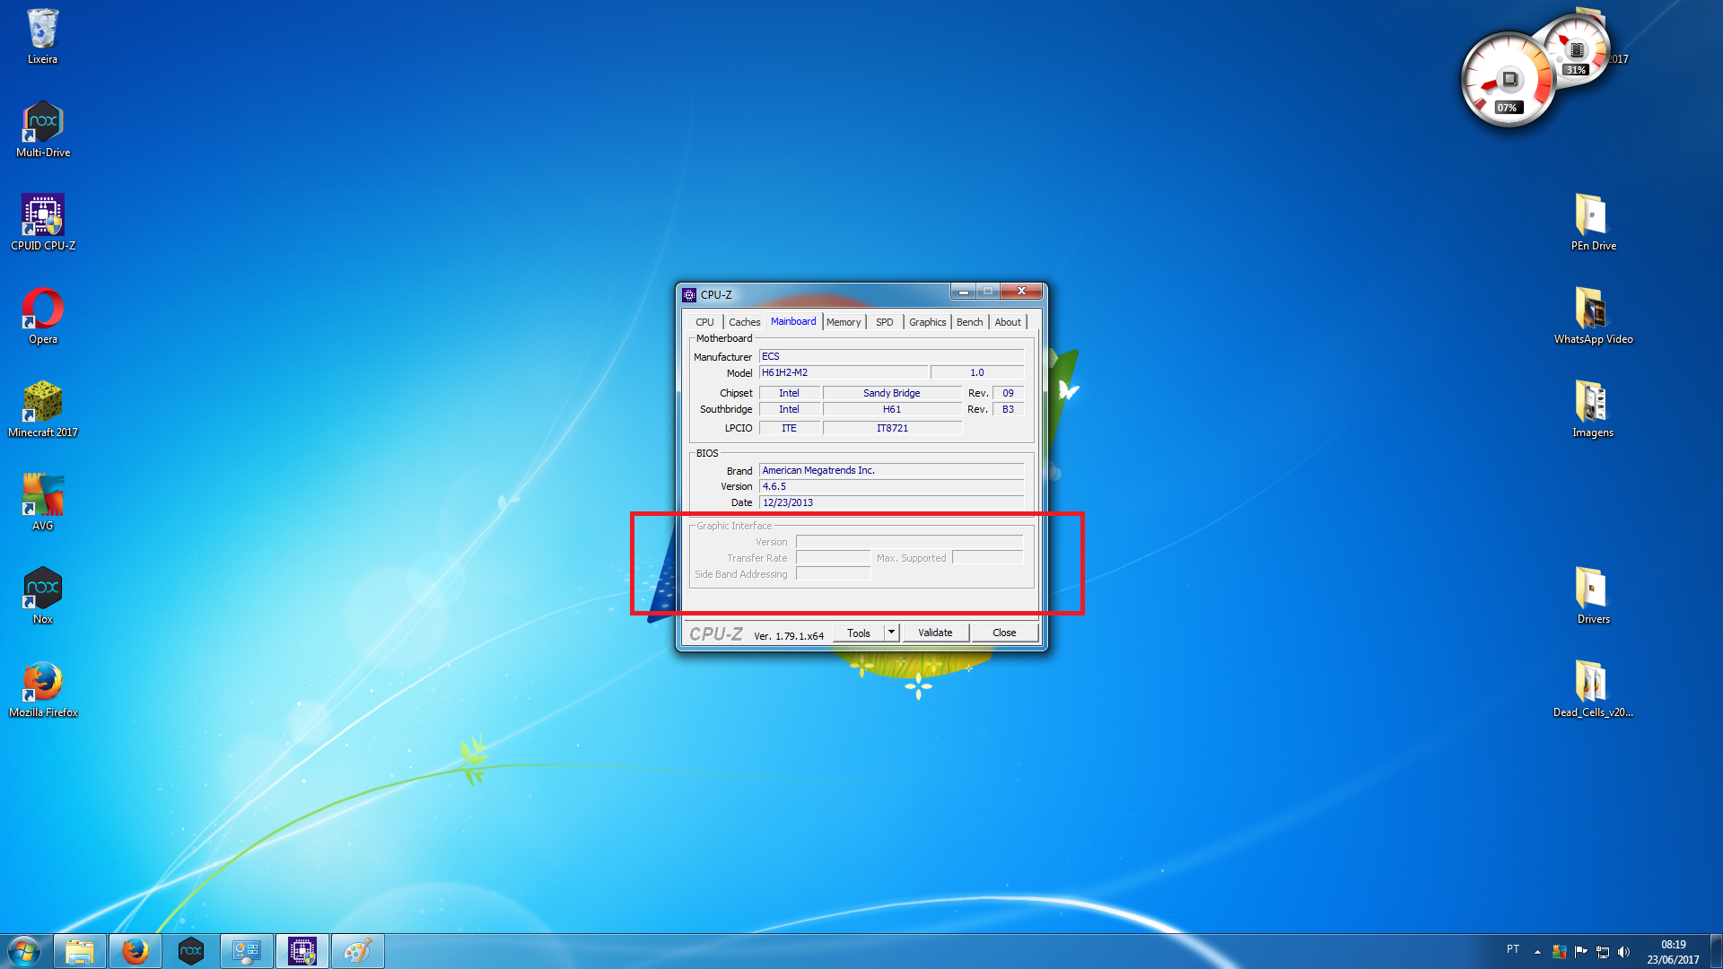This screenshot has width=1723, height=969.
Task: Click the southbridge Rev. B3 value
Action: pos(1008,409)
